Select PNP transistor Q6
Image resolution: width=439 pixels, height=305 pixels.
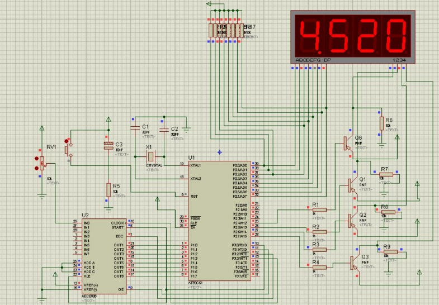point(348,144)
